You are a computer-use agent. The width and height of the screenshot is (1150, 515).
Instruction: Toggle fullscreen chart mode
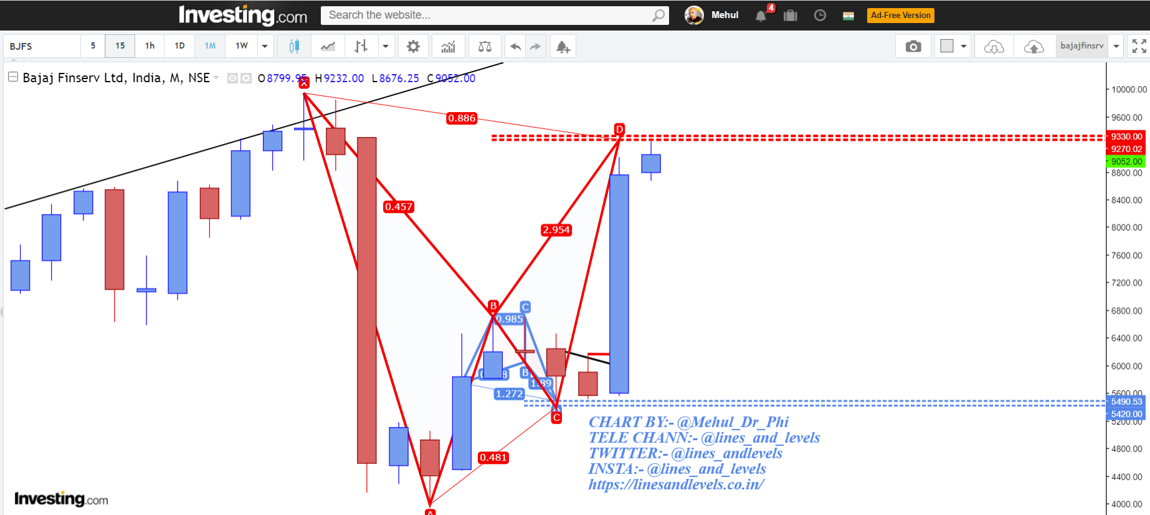pos(1139,46)
